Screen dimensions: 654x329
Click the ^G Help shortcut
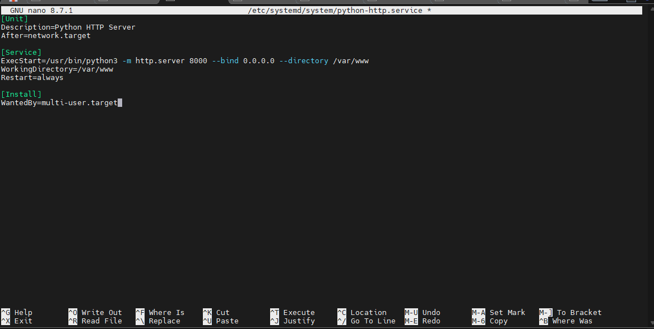point(17,312)
